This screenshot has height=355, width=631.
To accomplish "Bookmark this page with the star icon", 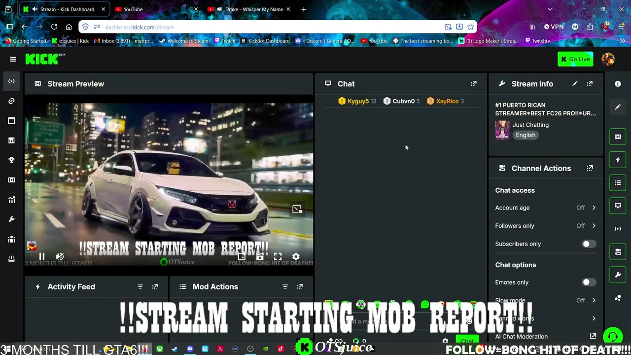I will [x=471, y=27].
